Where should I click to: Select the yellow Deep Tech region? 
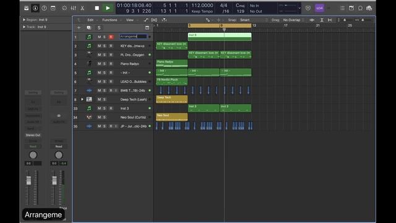point(172,99)
